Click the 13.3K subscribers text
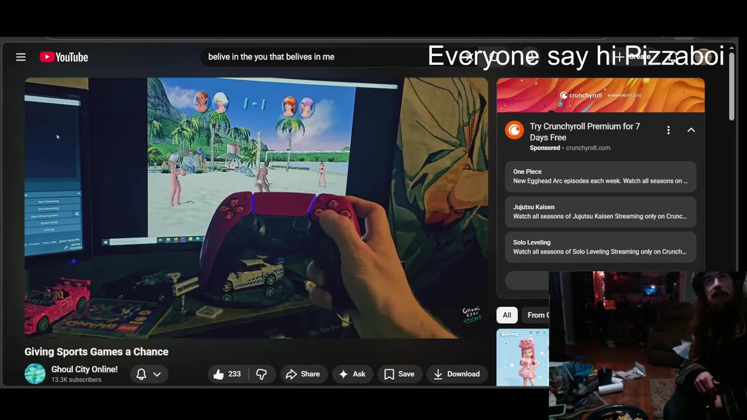This screenshot has height=420, width=747. pos(76,380)
